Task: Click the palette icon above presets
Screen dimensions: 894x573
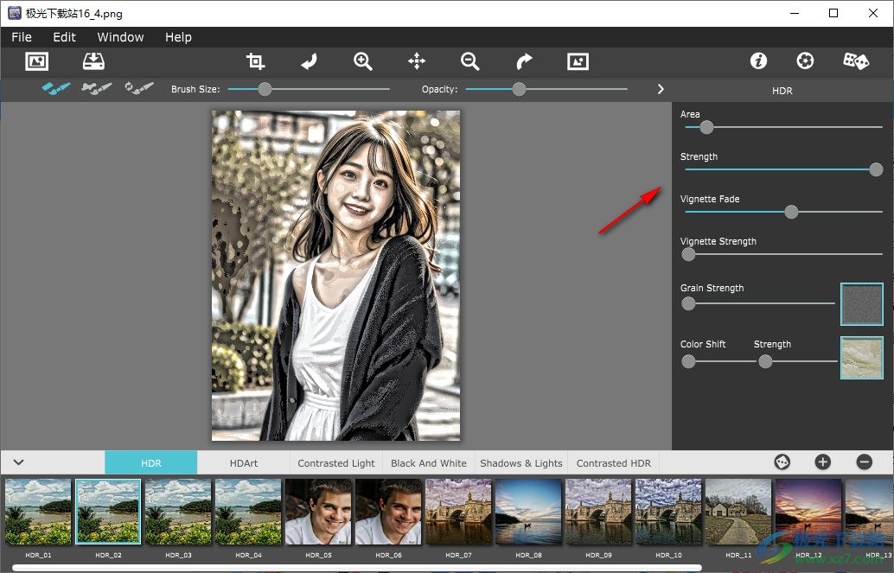Action: click(782, 462)
